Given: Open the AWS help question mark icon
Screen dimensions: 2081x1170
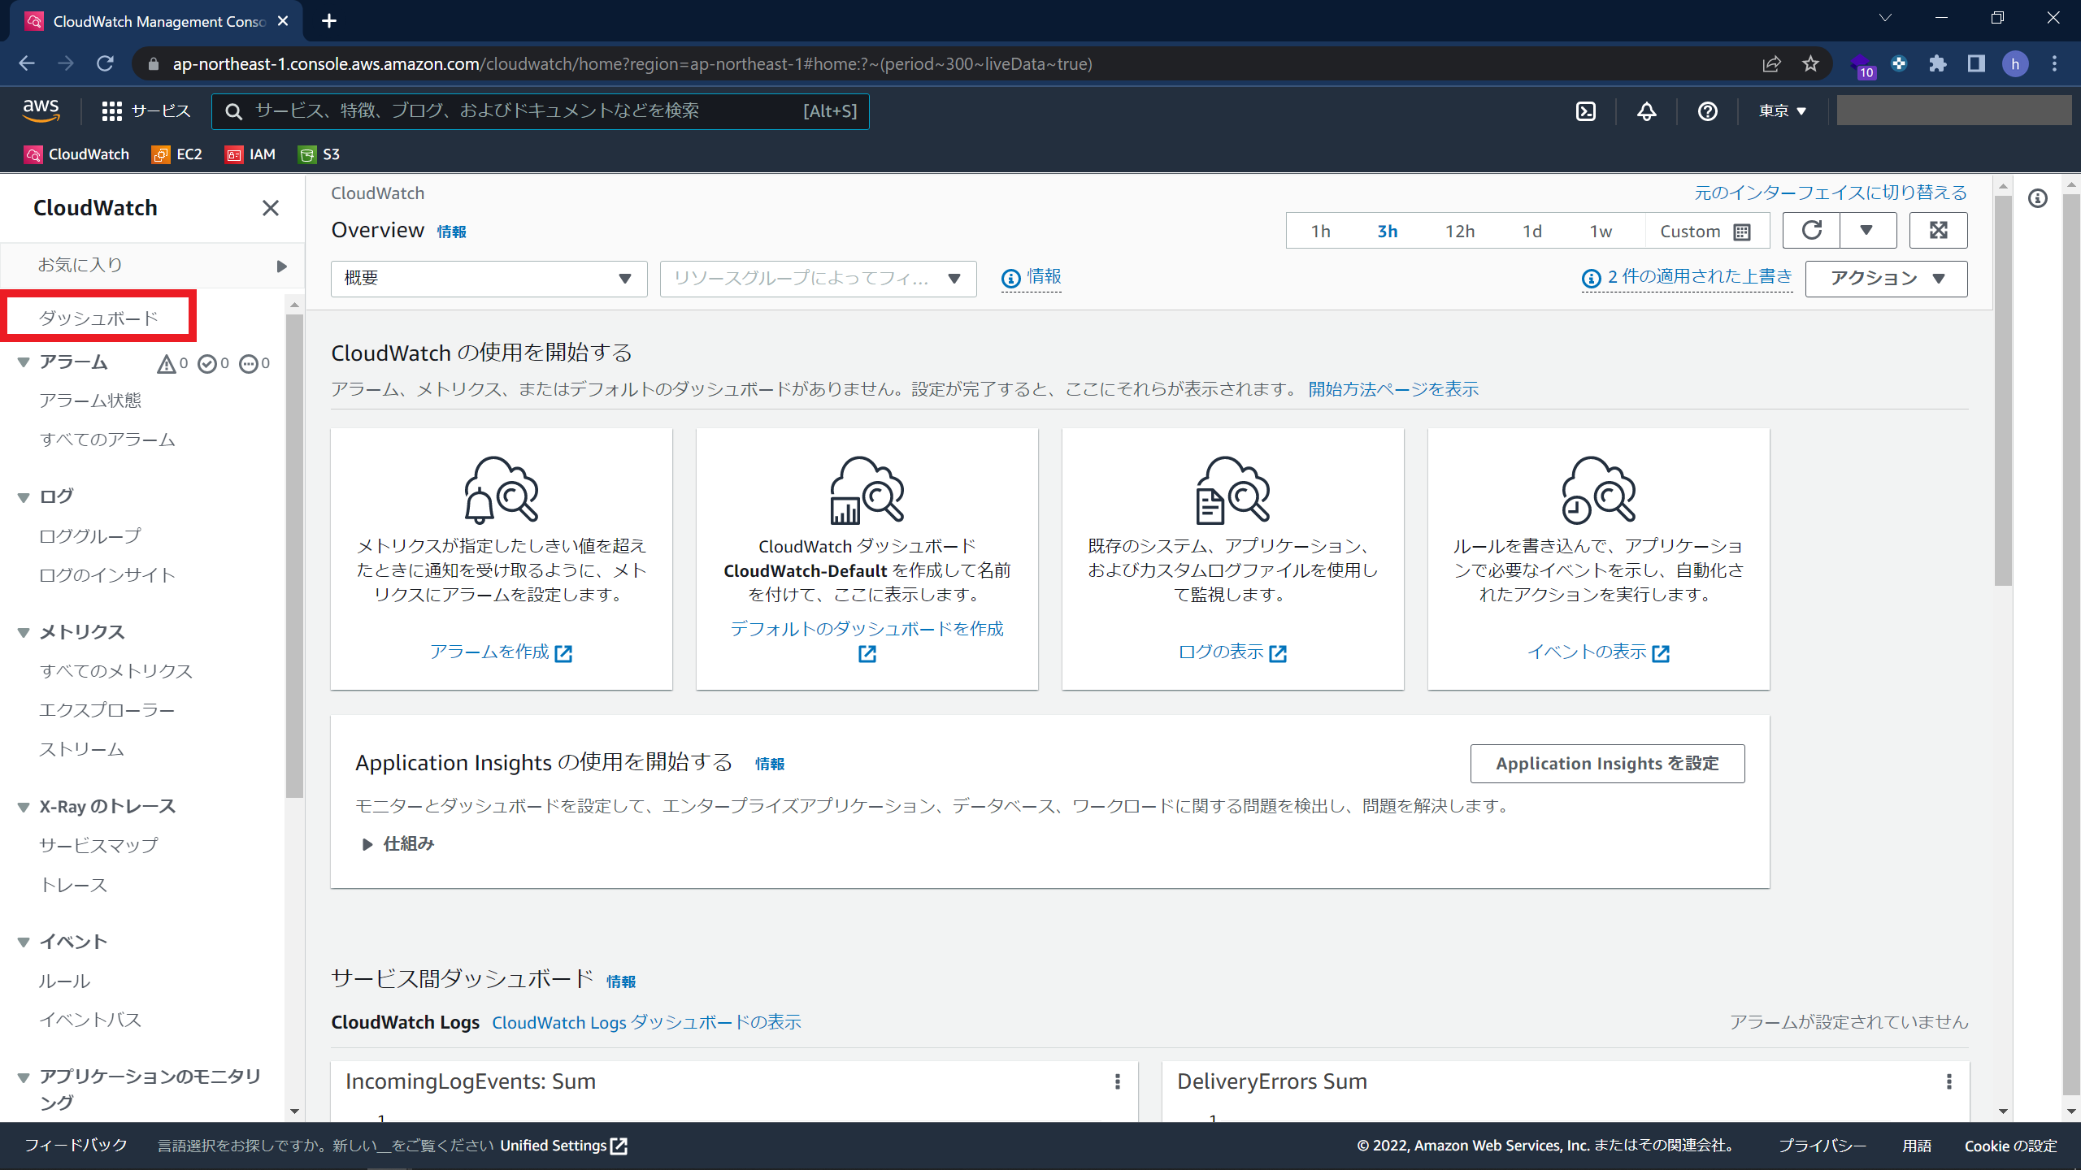Looking at the screenshot, I should (x=1708, y=111).
